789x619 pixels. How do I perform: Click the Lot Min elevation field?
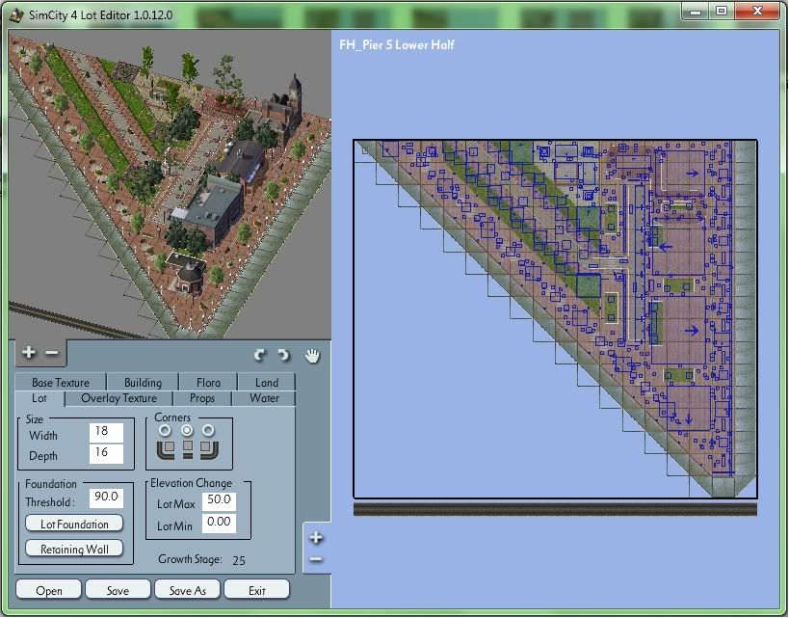219,523
